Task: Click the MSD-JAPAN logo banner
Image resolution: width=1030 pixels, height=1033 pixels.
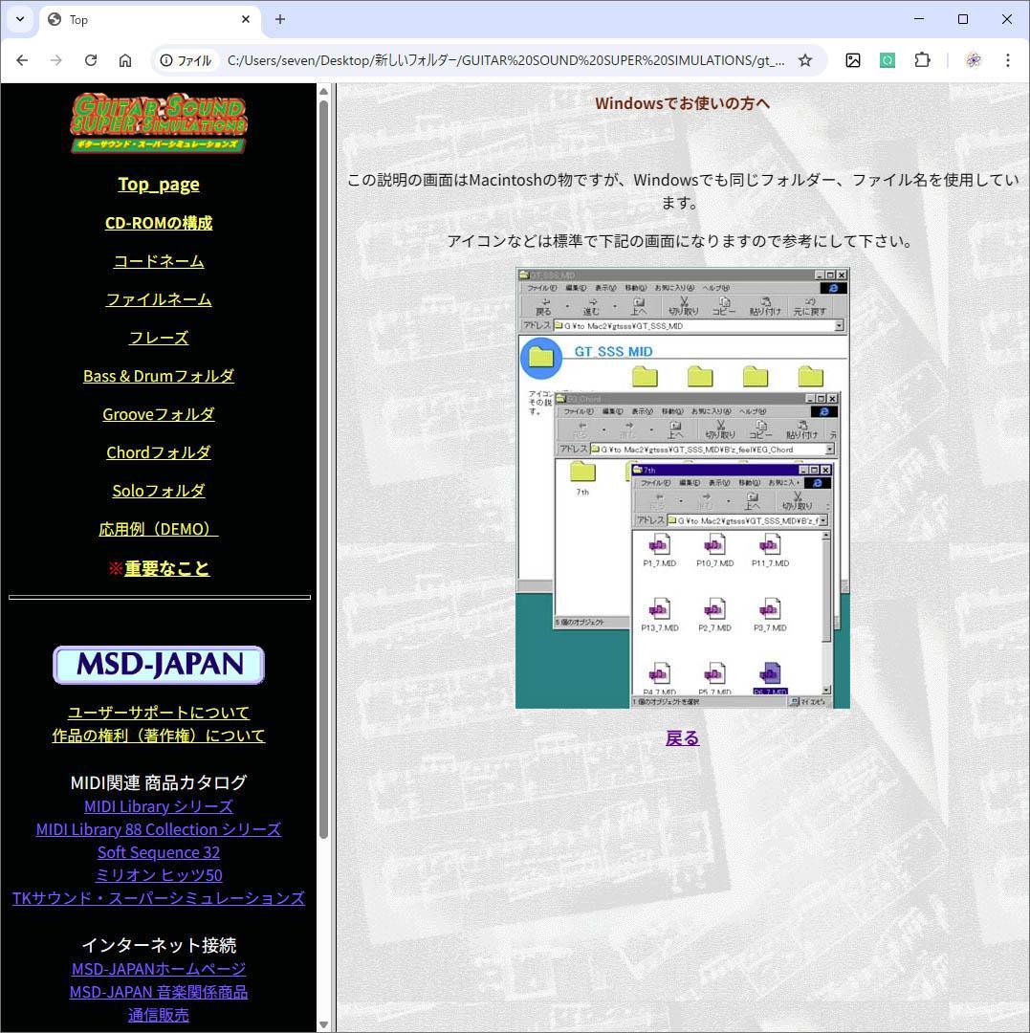Action: (159, 665)
